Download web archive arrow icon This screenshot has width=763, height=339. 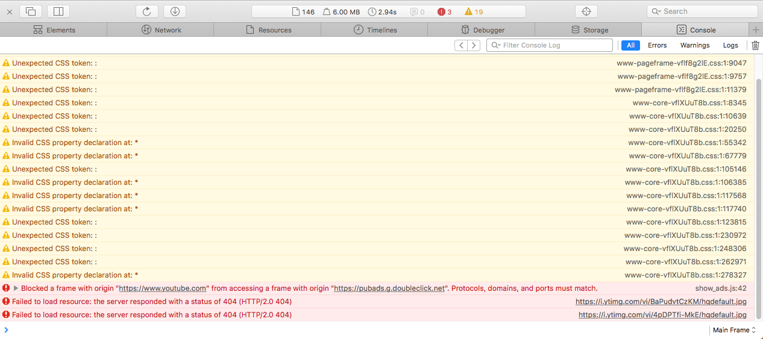point(175,11)
